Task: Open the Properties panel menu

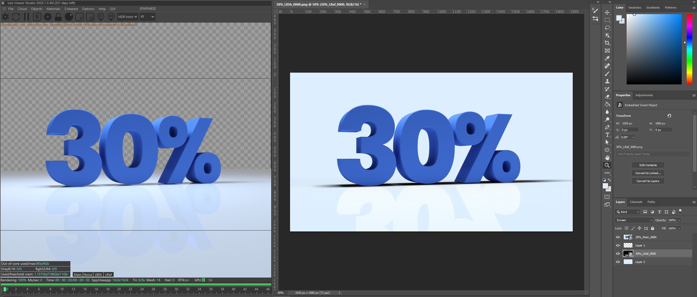Action: [694, 95]
